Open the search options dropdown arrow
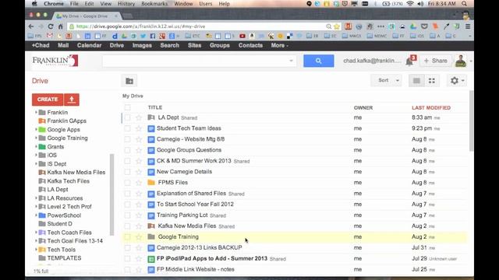 click(291, 61)
